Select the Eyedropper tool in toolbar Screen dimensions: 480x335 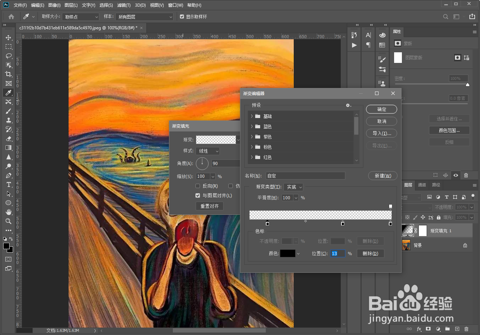tap(8, 93)
